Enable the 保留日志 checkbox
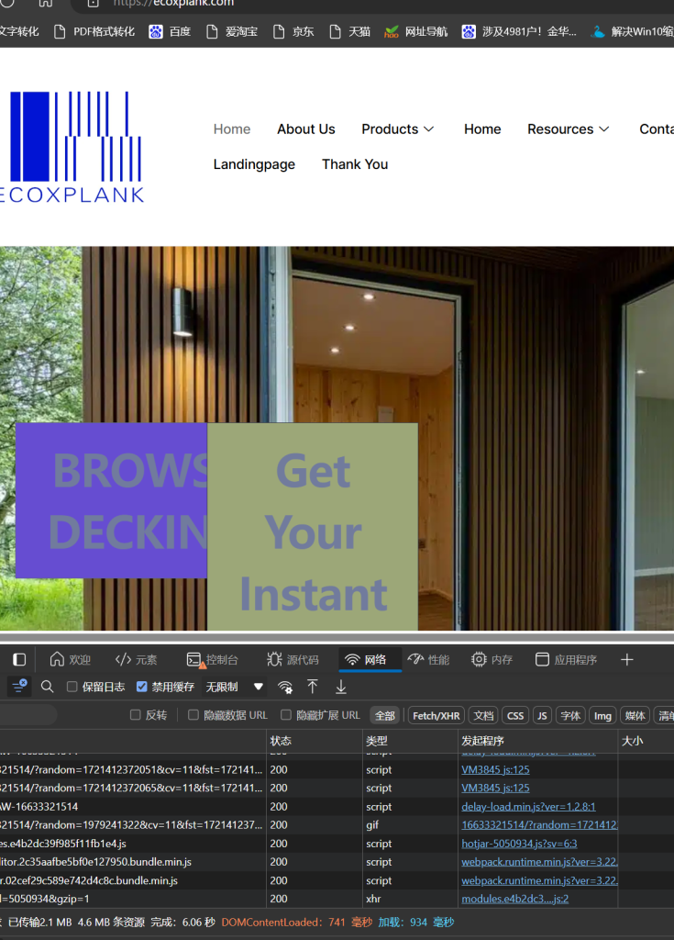This screenshot has width=674, height=940. [x=72, y=687]
